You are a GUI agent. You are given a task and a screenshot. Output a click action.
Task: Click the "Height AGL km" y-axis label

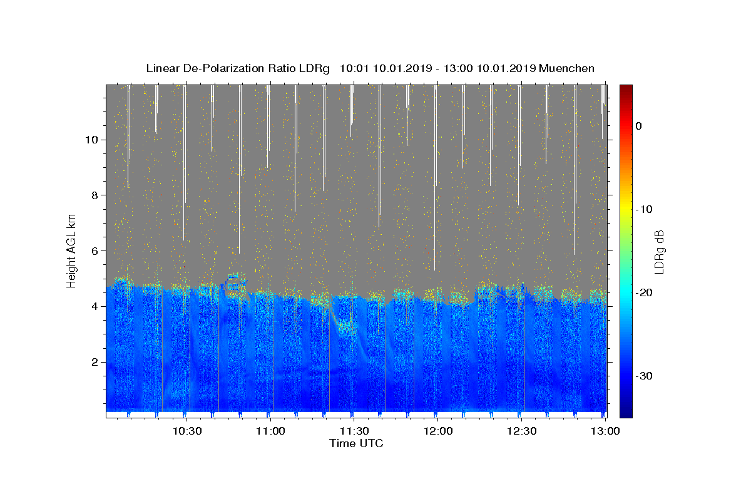72,250
